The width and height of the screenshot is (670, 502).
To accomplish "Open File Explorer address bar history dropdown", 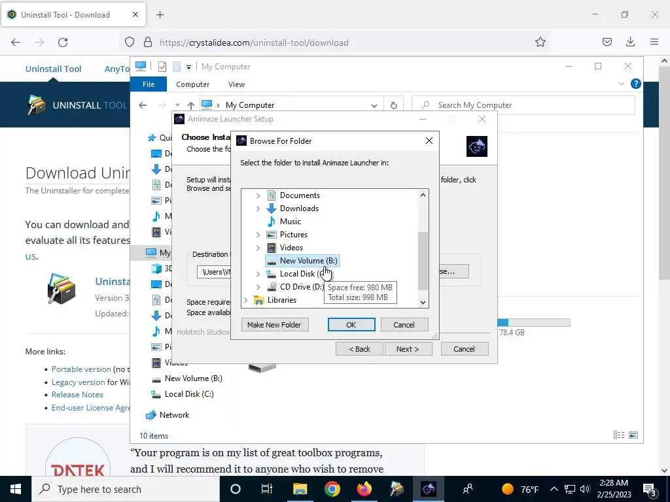I will [374, 105].
